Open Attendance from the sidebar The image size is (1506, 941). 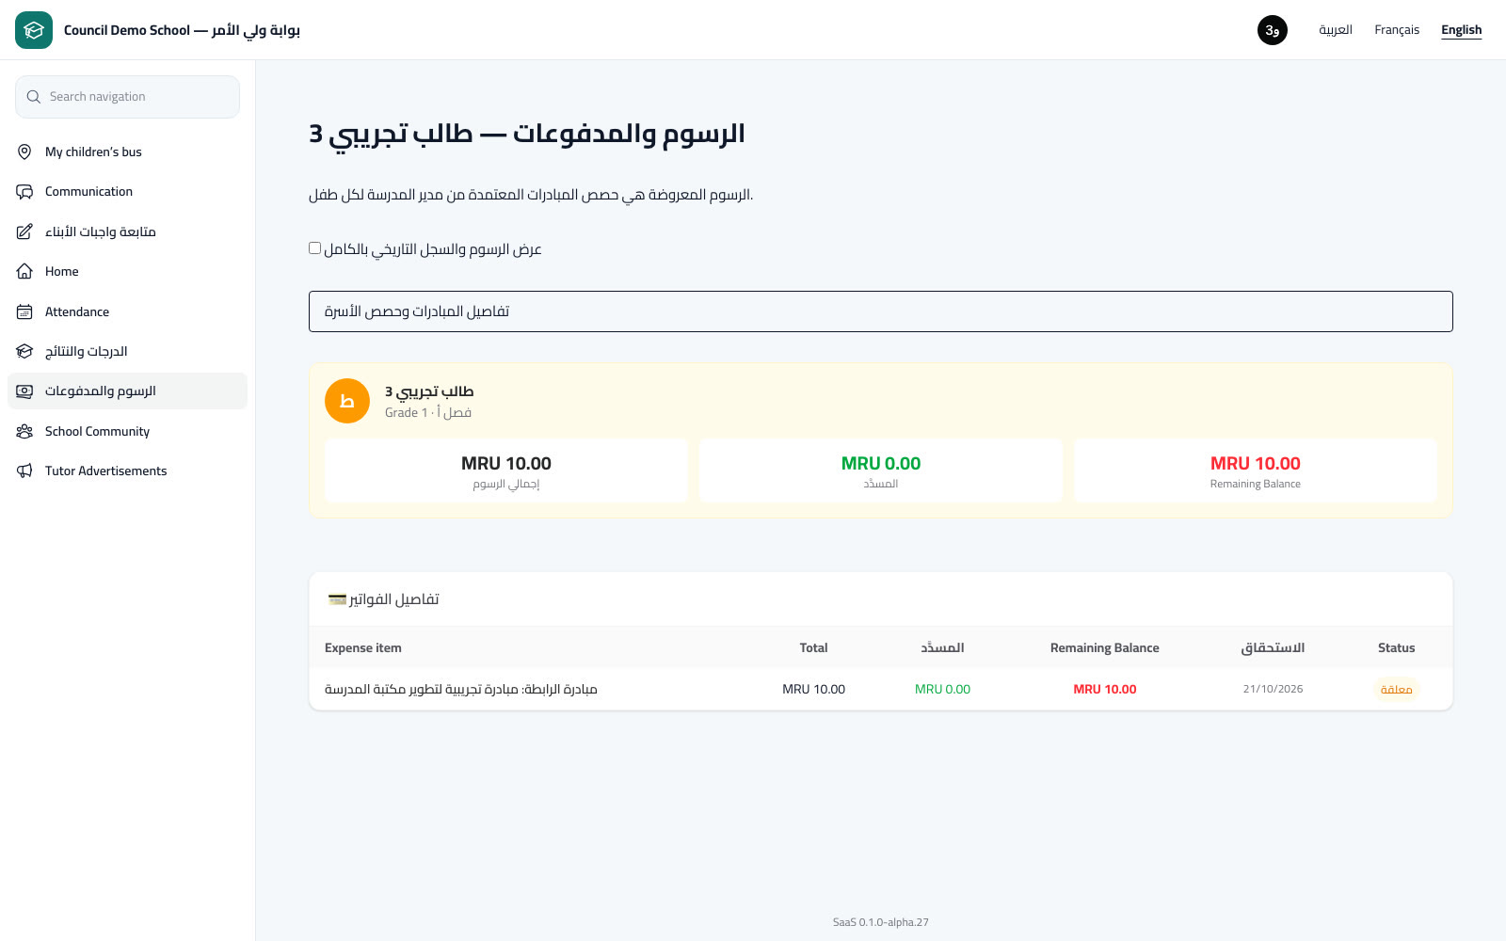point(127,311)
